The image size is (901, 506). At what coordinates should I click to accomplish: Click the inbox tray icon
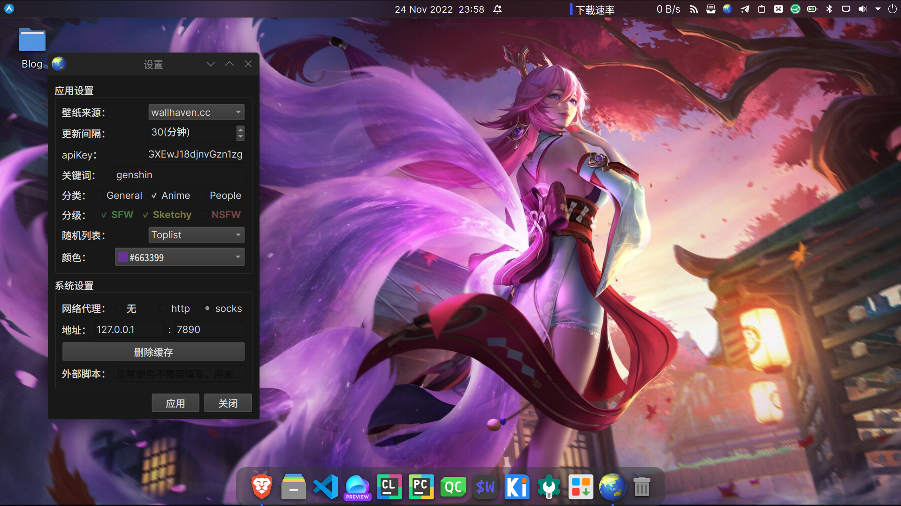pos(710,9)
